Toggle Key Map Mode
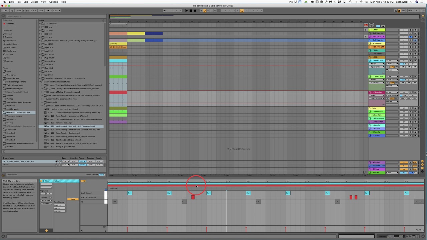The width and height of the screenshot is (427, 240). [403, 11]
